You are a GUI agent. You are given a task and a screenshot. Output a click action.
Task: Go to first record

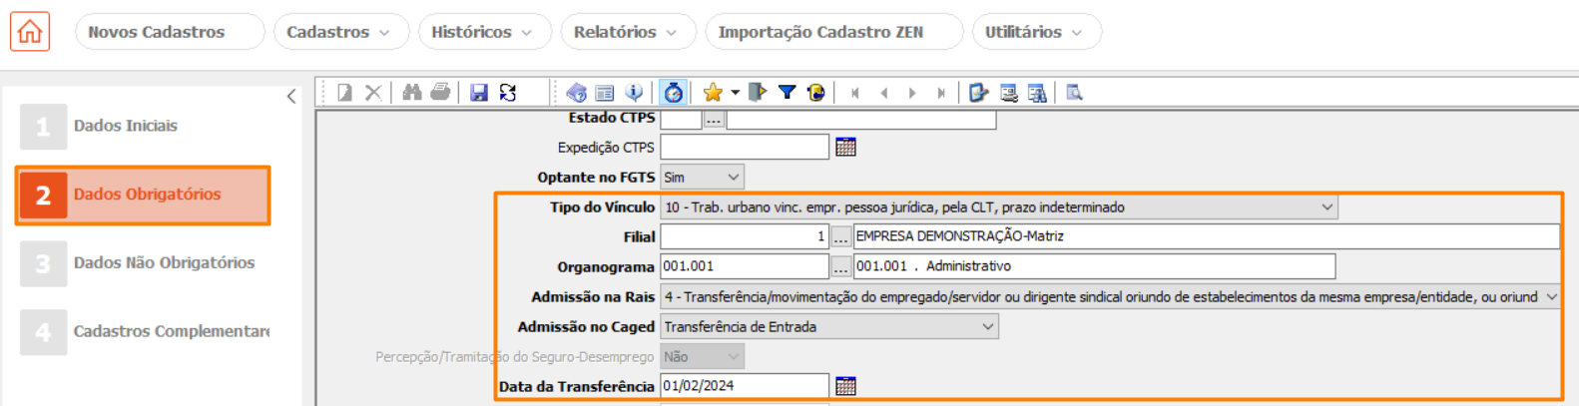tap(855, 93)
